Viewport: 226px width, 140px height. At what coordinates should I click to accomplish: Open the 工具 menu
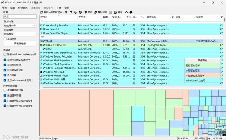click(59, 8)
